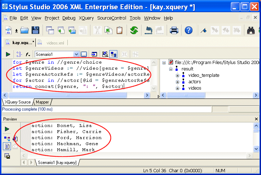Open the XQuery menu
Screen dimensions: 261x175
point(86,18)
